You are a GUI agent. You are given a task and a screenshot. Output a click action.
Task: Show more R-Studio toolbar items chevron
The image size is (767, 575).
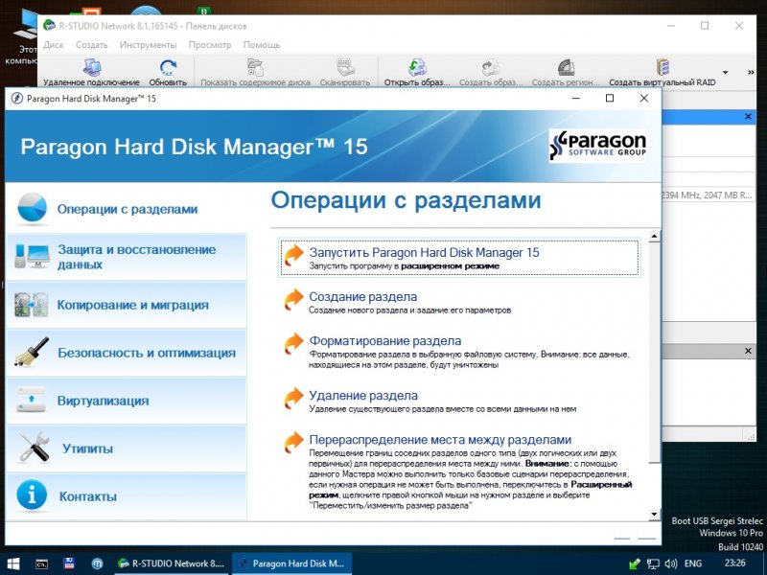(751, 73)
